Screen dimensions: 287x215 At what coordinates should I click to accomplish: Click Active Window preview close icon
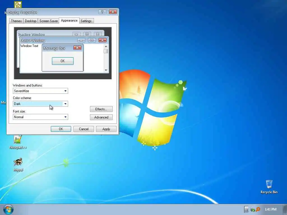103,40
